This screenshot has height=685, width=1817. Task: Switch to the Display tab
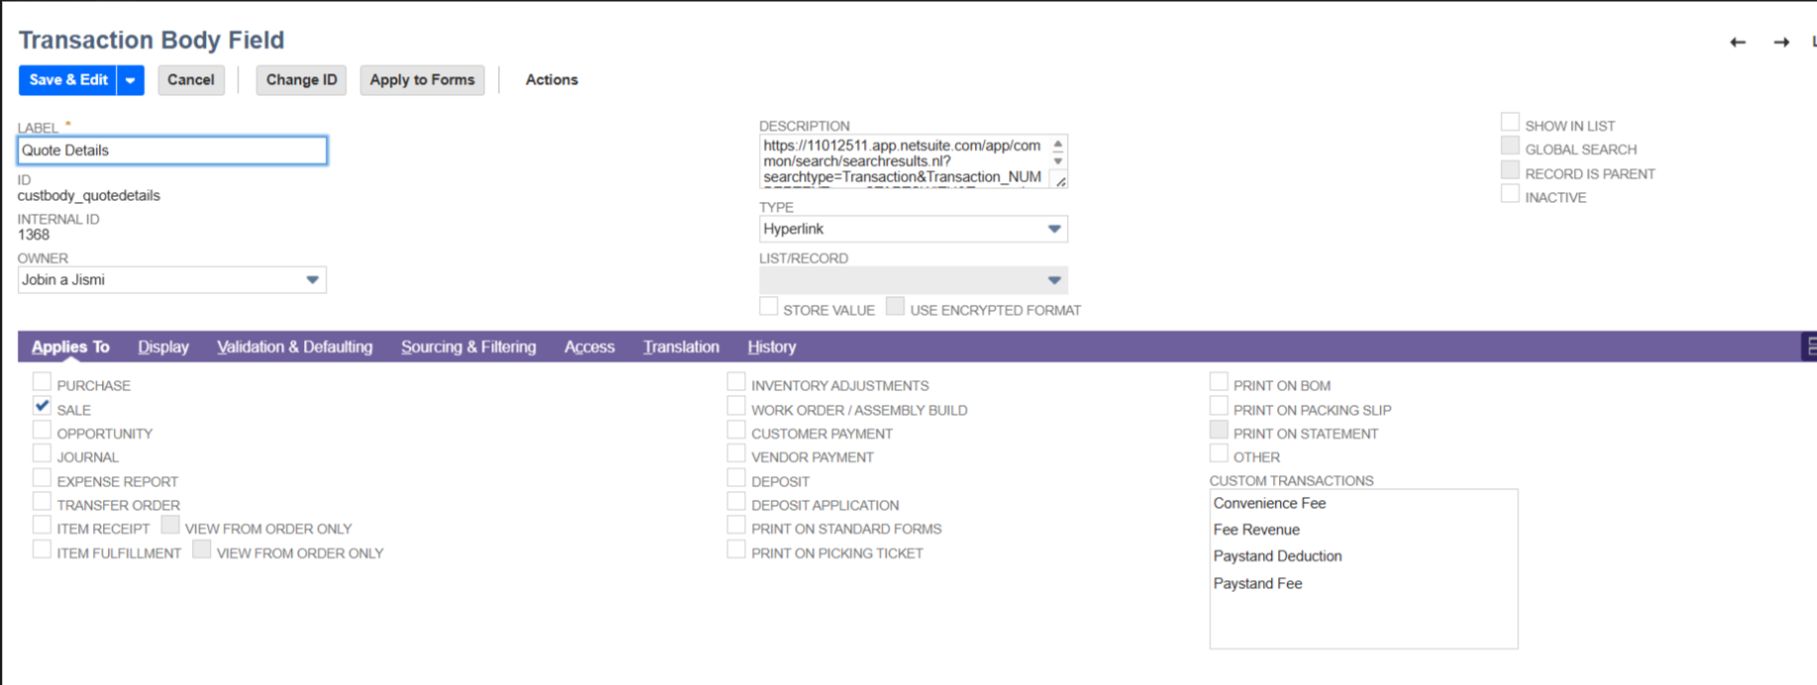click(x=163, y=347)
